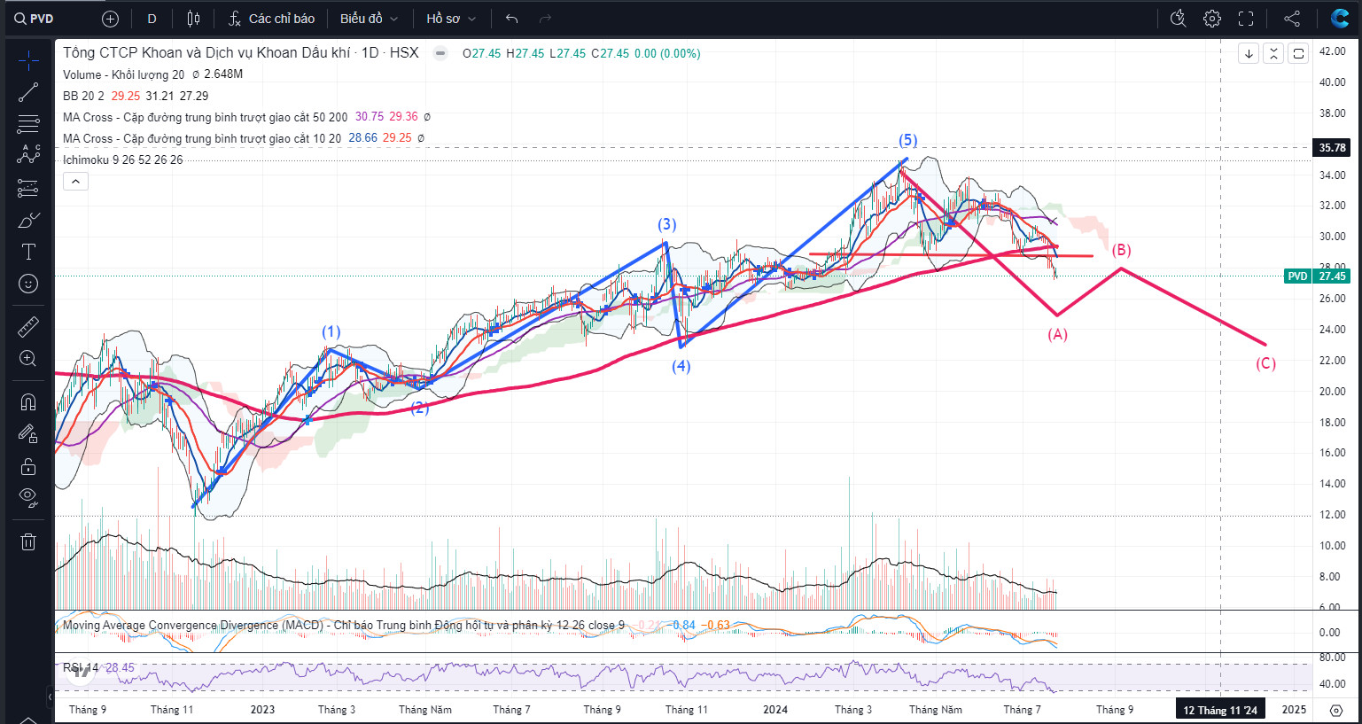Select the crosshair cursor tool
Image resolution: width=1362 pixels, height=724 pixels.
point(28,60)
